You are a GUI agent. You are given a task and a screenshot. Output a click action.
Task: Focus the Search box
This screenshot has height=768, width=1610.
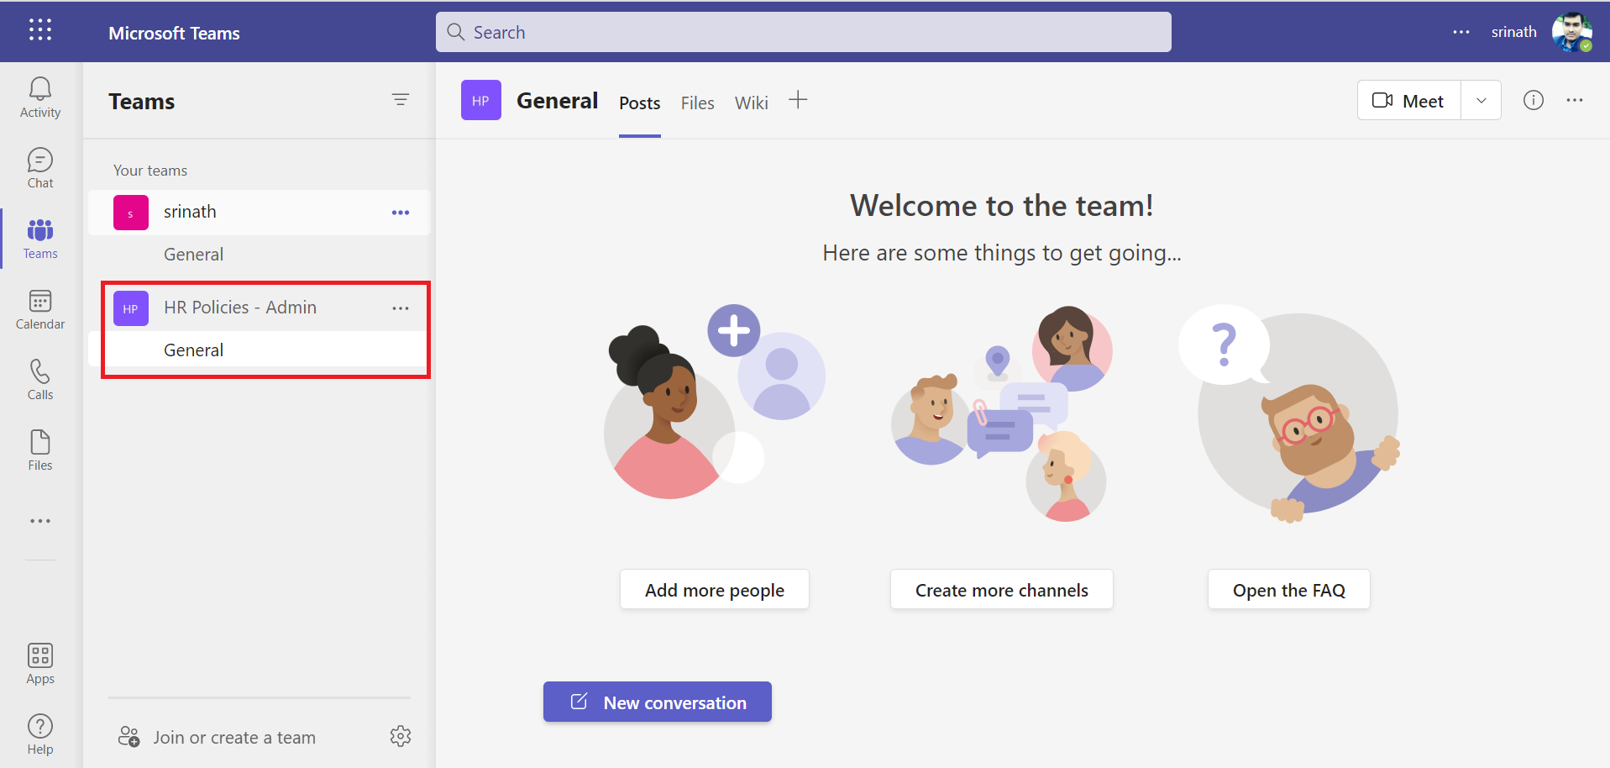[804, 32]
